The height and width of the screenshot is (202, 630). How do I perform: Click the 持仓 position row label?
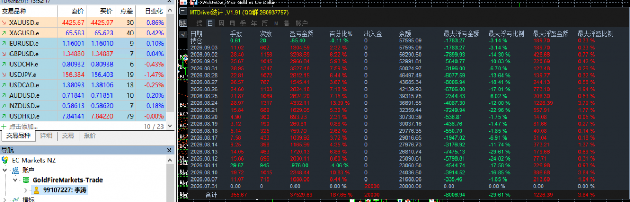coord(196,40)
